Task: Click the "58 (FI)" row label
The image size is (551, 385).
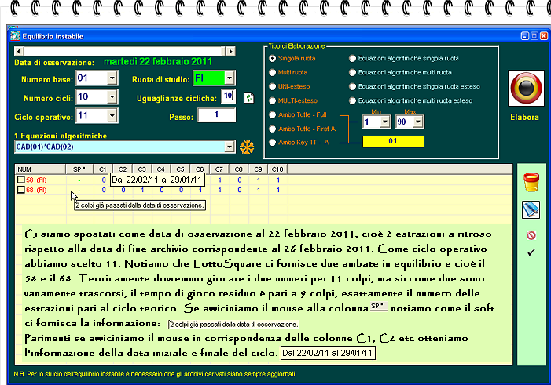Action: (36, 180)
